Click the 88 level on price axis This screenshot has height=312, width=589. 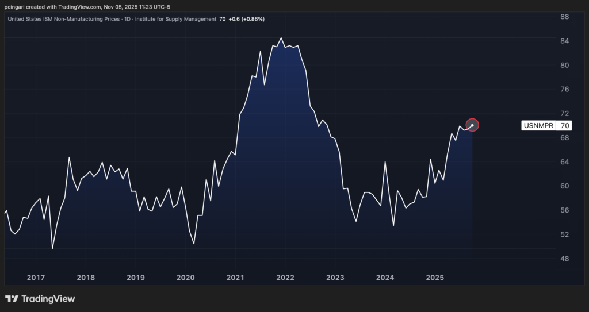coord(565,17)
